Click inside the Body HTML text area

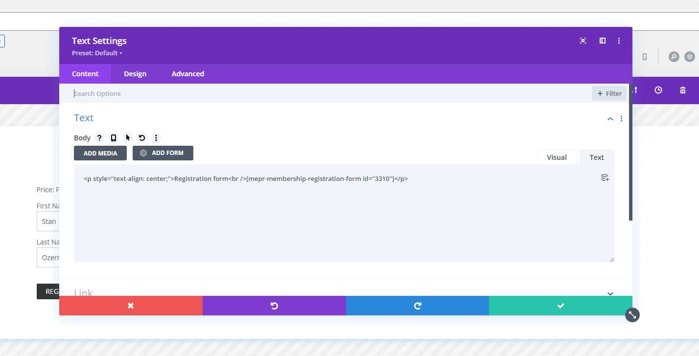tap(344, 213)
